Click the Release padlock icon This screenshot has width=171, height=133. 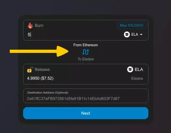(x=30, y=70)
